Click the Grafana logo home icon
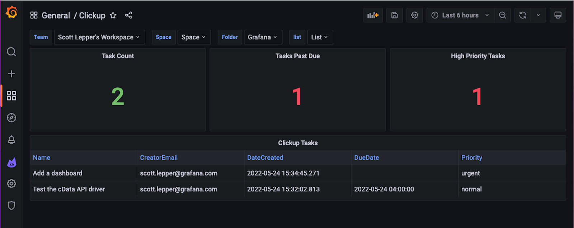Viewport: 574px width, 228px height. point(11,12)
